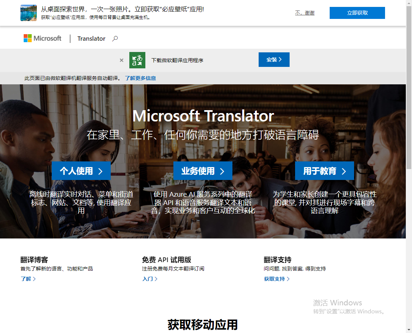The image size is (412, 333).
Task: Click text 下载微软翻译应用程序
Action: [177, 60]
